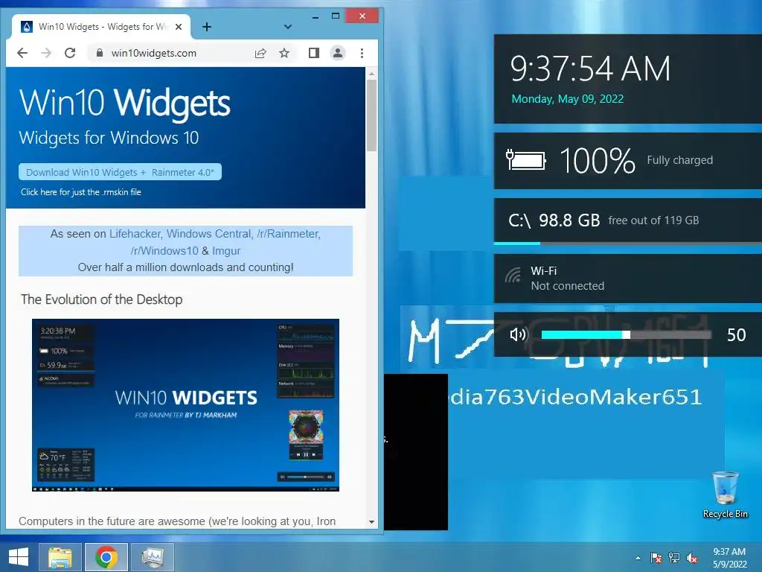Click the padlock site info icon
The height and width of the screenshot is (572, 762).
pos(100,53)
